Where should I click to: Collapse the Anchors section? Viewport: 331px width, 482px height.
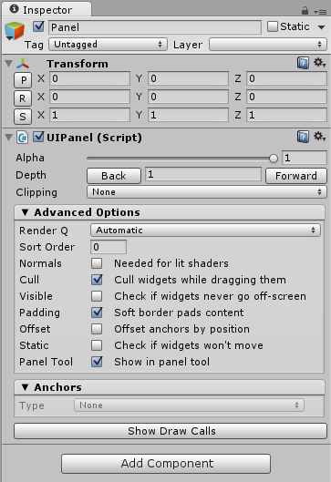26,387
